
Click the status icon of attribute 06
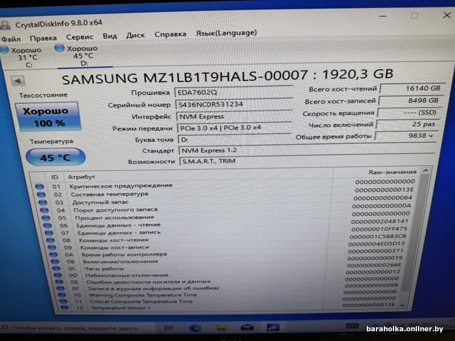(47, 225)
